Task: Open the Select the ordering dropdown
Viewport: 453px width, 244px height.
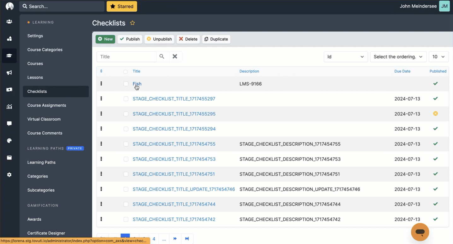Action: (x=398, y=57)
